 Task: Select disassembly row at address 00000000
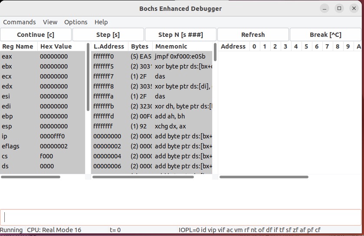pyautogui.click(x=151, y=136)
